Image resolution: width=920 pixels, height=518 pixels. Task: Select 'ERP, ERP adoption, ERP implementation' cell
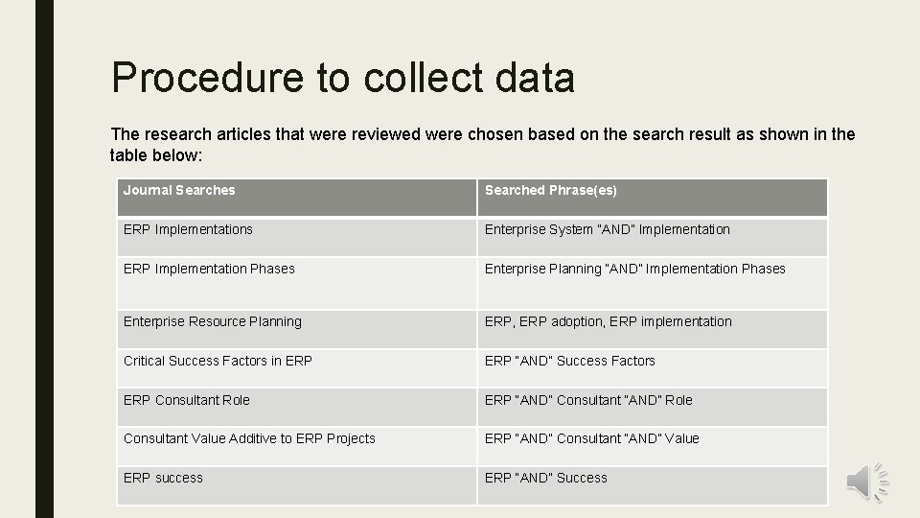tap(653, 329)
